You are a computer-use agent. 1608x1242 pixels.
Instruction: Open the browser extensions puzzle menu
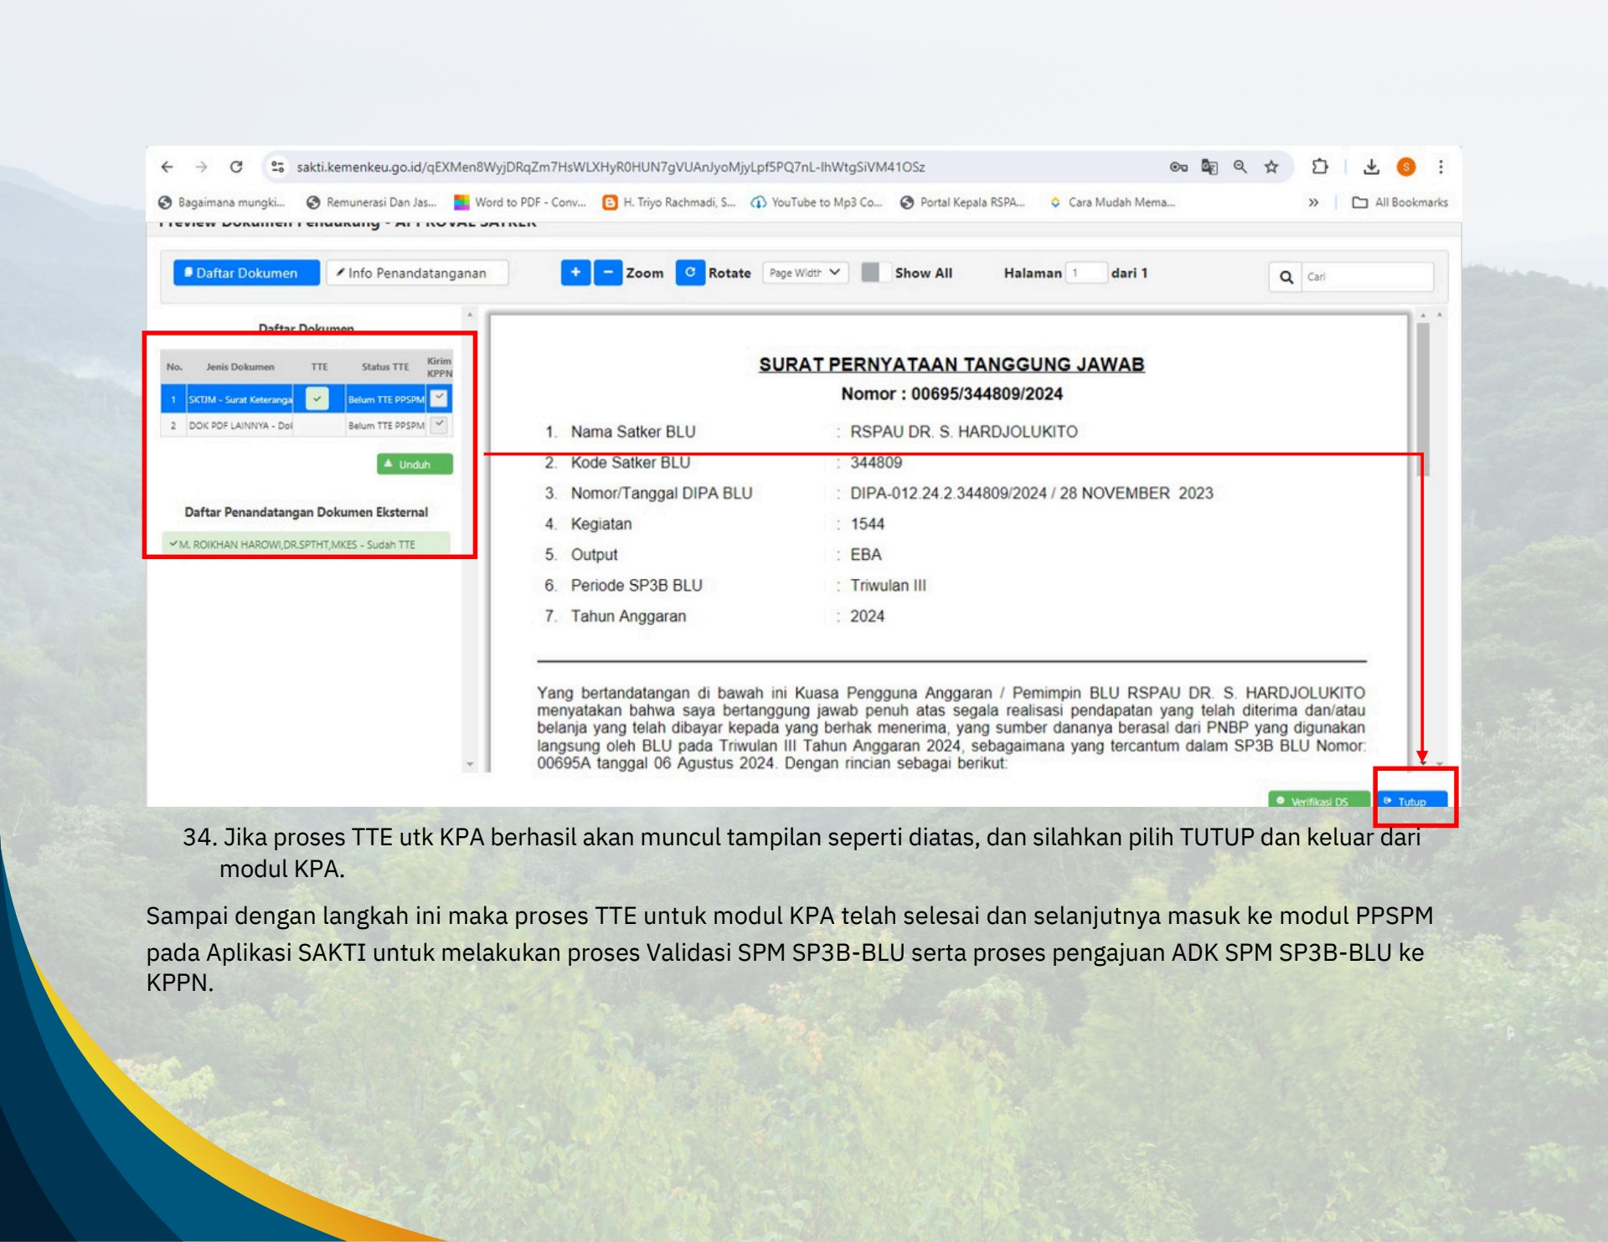pyautogui.click(x=1322, y=167)
